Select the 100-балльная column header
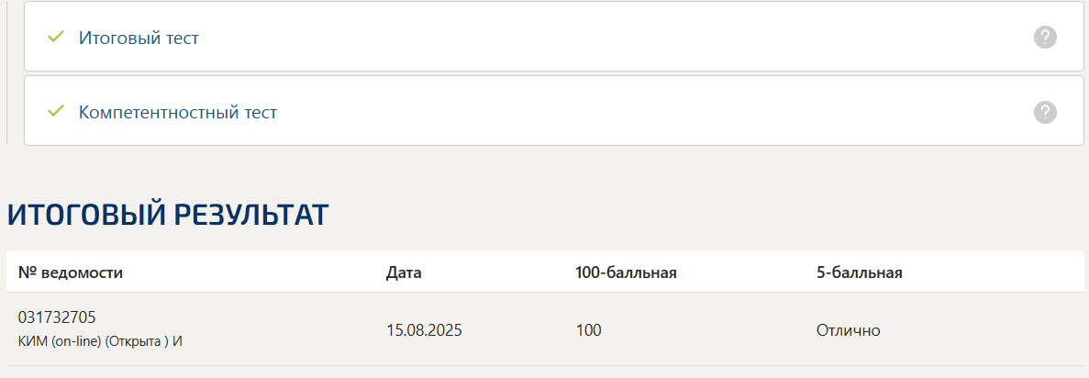Image resolution: width=1089 pixels, height=378 pixels. click(626, 272)
